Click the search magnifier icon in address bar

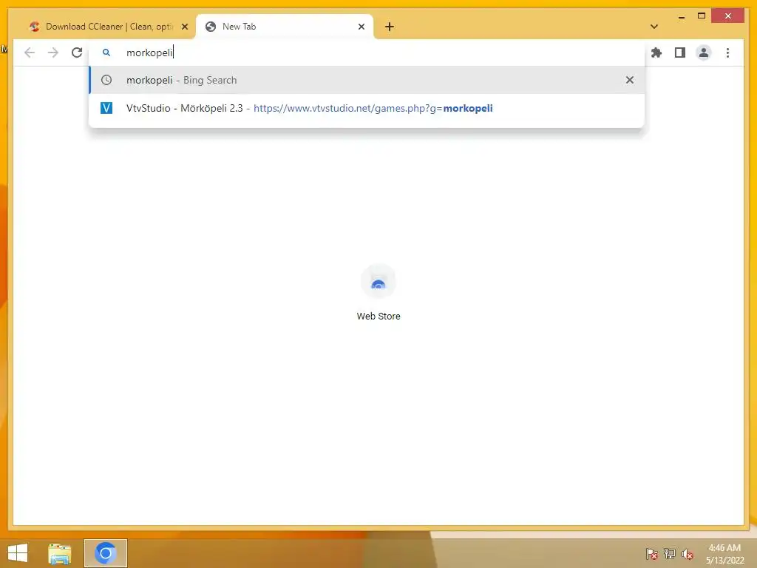pos(106,53)
